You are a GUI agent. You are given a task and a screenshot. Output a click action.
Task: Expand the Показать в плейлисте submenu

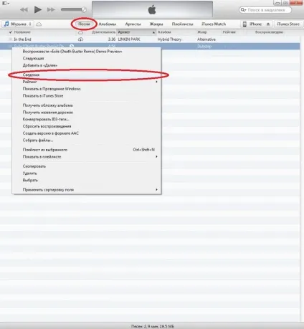pos(87,156)
